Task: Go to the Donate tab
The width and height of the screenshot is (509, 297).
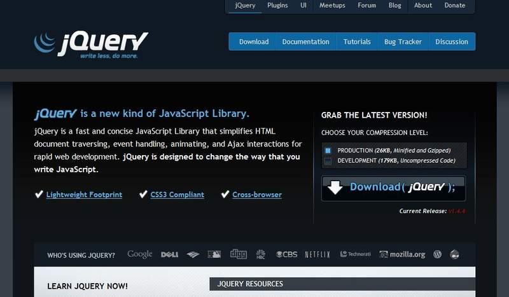Action: click(x=455, y=5)
